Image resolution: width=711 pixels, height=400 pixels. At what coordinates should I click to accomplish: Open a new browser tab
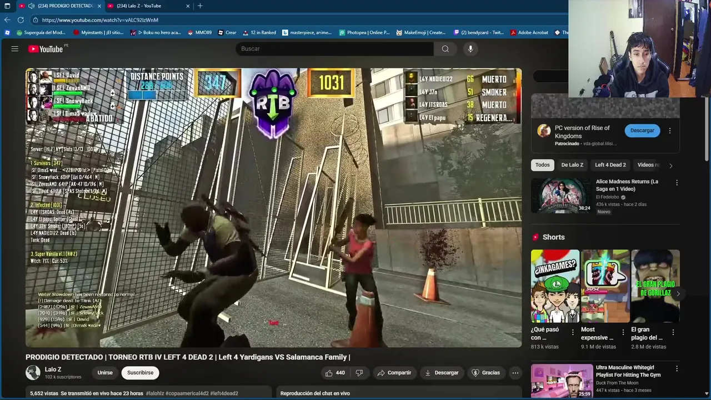[x=200, y=6]
